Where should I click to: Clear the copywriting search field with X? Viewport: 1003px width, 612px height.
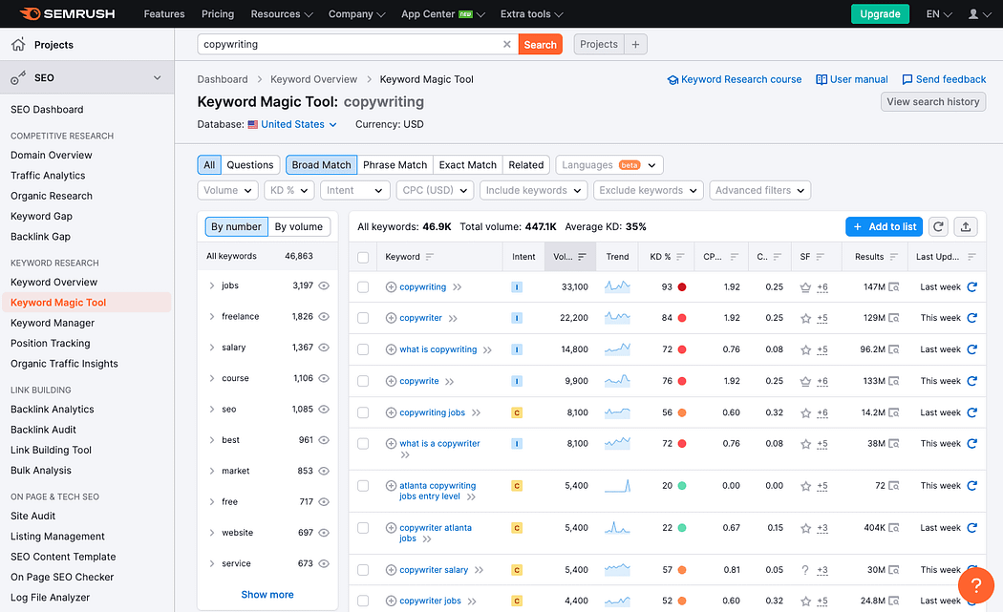click(x=506, y=44)
